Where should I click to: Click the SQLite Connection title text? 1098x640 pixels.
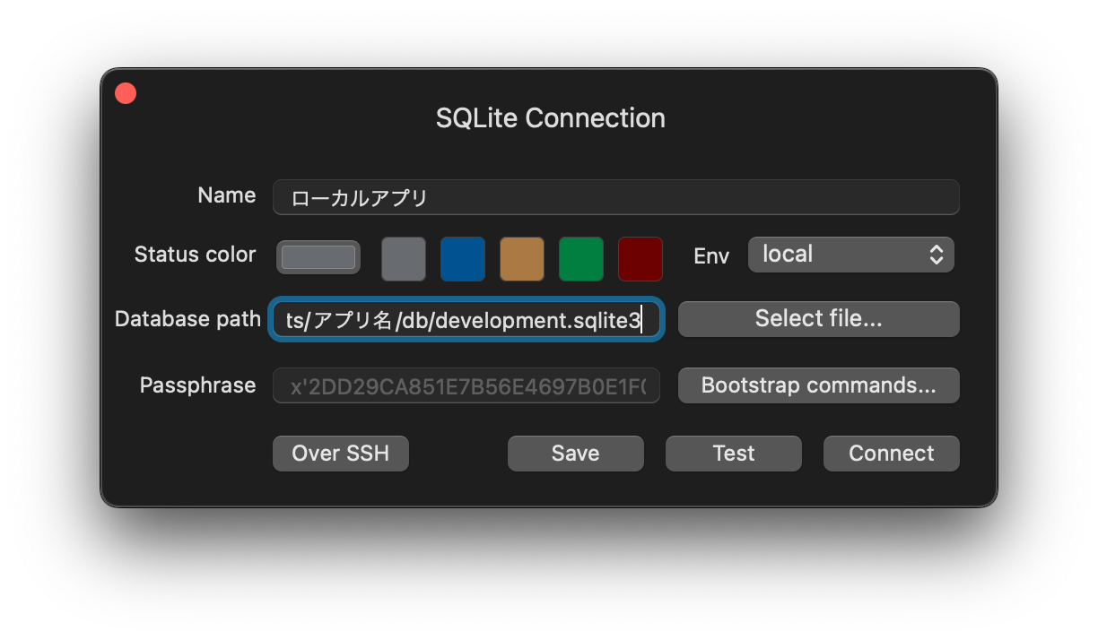(550, 117)
